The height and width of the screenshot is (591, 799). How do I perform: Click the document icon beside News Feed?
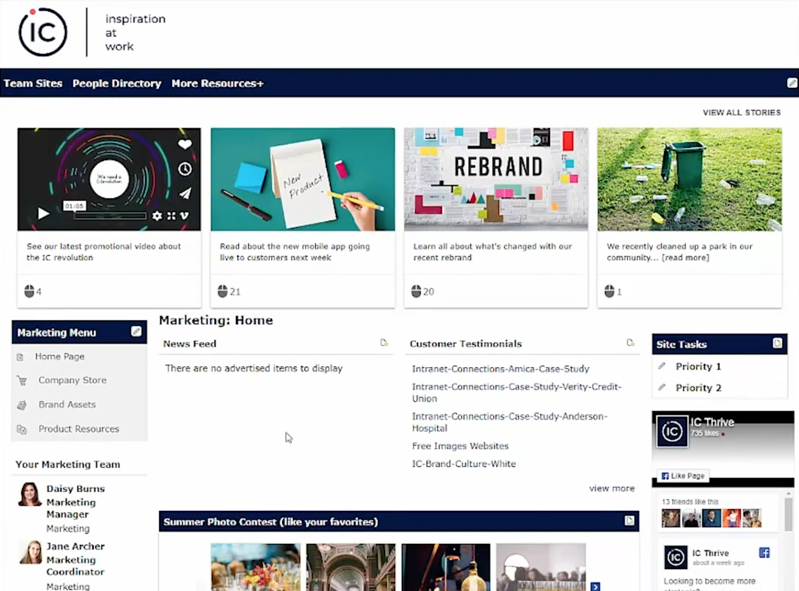[384, 343]
